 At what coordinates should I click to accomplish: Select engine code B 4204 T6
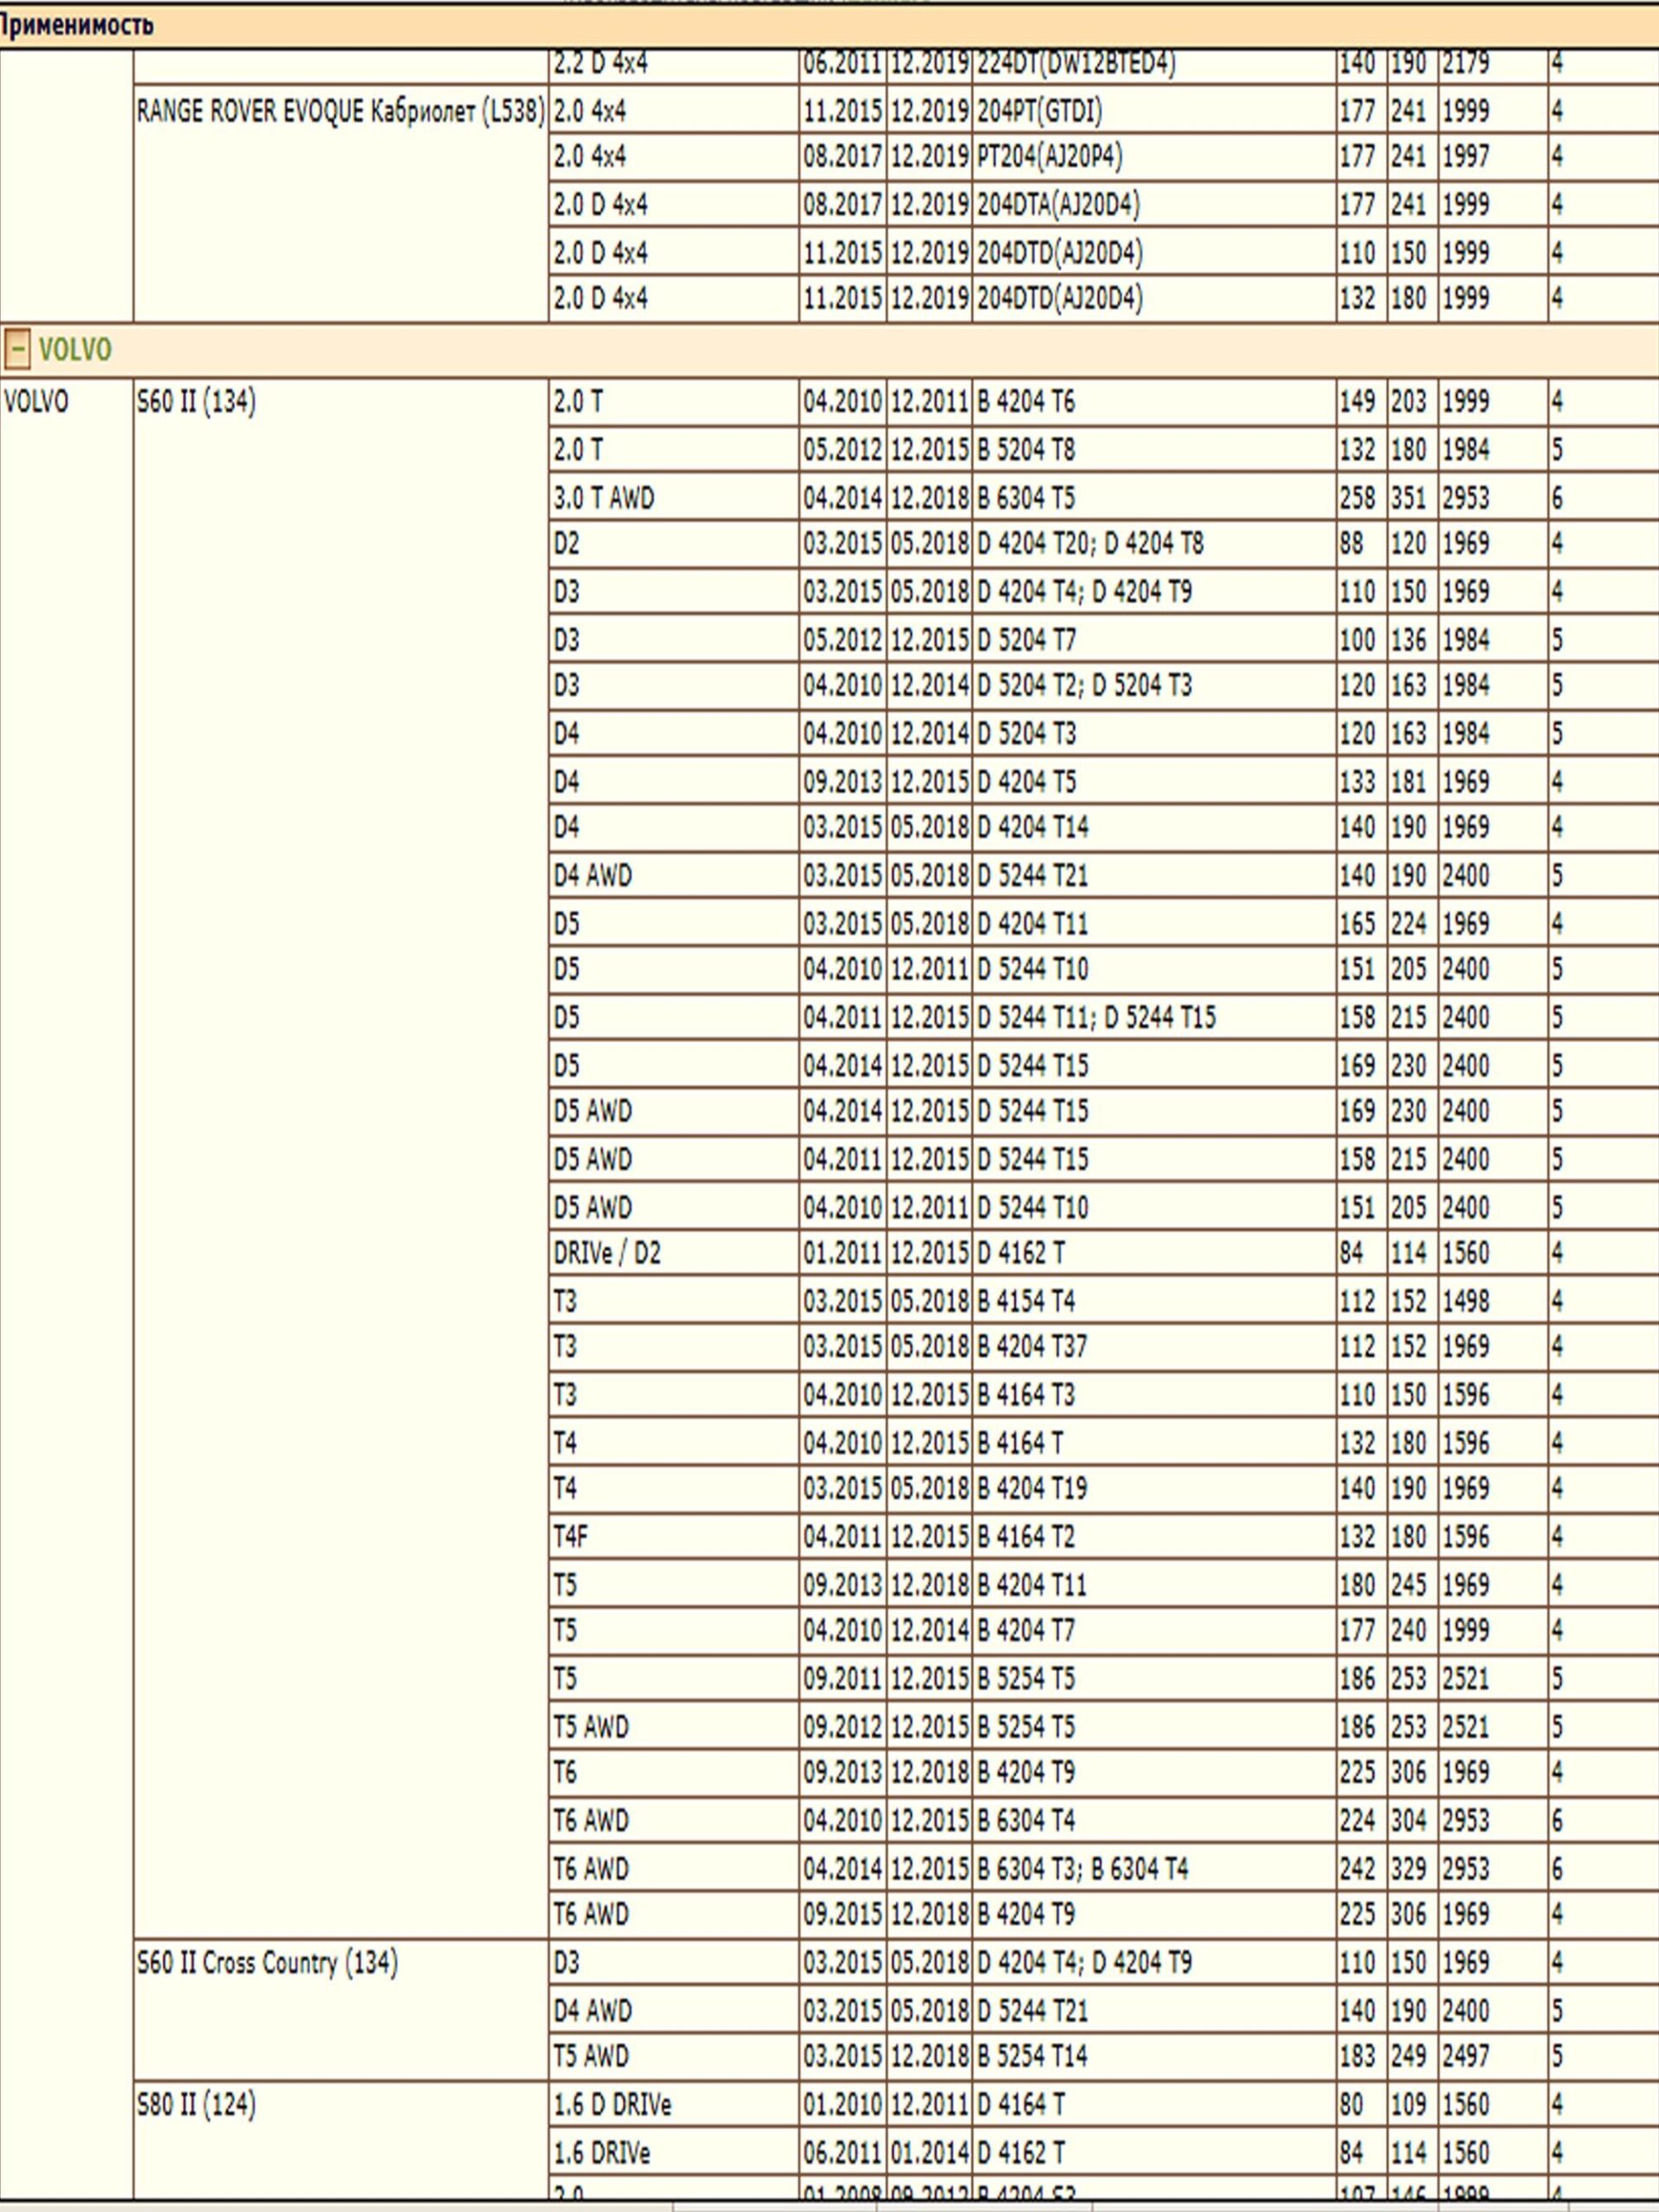(x=1026, y=402)
